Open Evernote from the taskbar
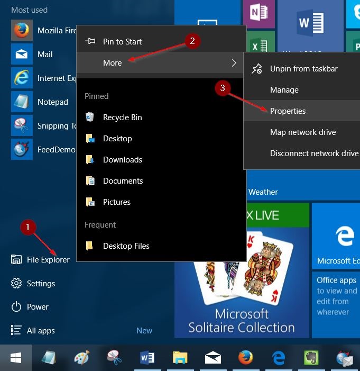 coord(311,358)
